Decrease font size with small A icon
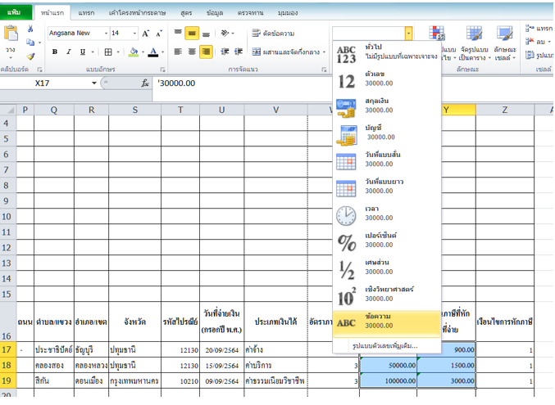This screenshot has height=405, width=555. [x=159, y=34]
